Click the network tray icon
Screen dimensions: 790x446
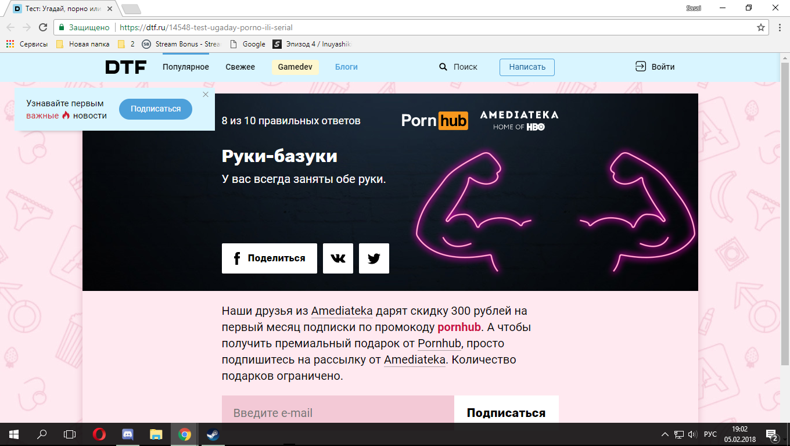click(x=679, y=434)
